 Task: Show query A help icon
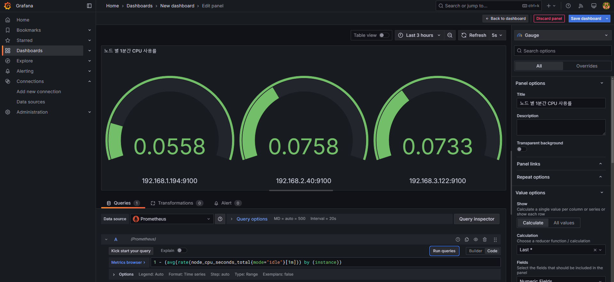point(458,239)
